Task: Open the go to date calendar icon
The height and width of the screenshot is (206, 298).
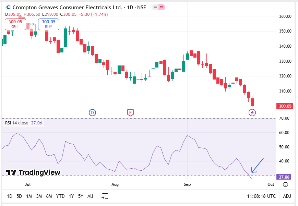Action: pos(105,196)
